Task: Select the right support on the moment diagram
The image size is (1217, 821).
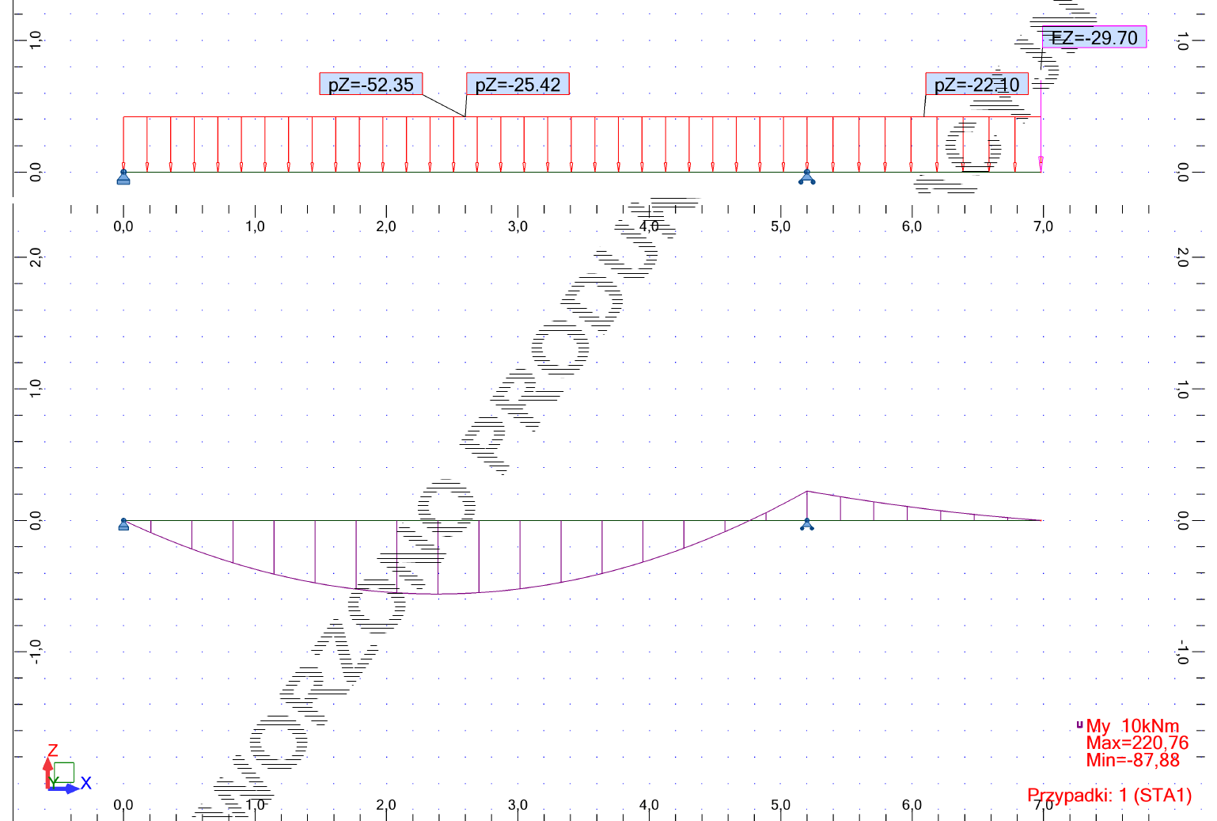Action: click(806, 524)
